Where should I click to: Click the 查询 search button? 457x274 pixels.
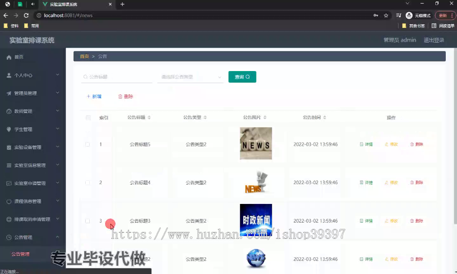pos(242,77)
